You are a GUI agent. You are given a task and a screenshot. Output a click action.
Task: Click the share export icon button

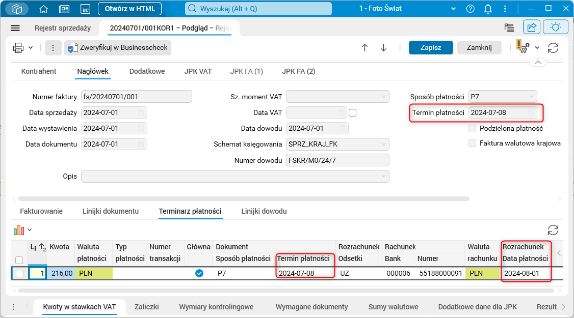532,27
